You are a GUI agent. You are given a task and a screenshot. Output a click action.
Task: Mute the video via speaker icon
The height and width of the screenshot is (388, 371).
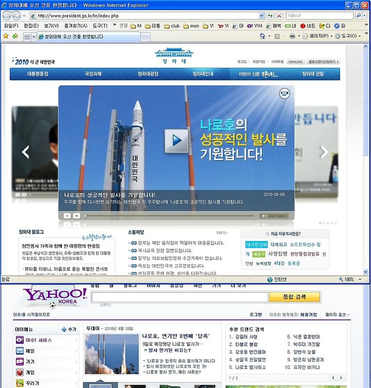(x=264, y=216)
